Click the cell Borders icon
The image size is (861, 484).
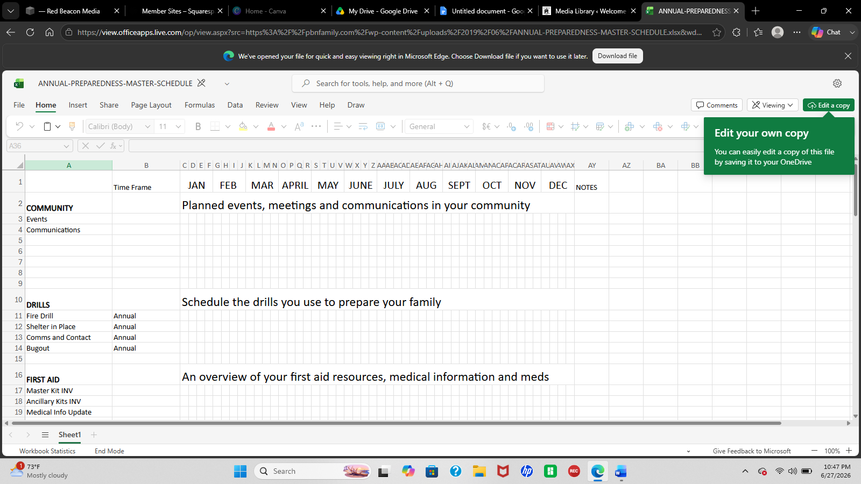[215, 126]
